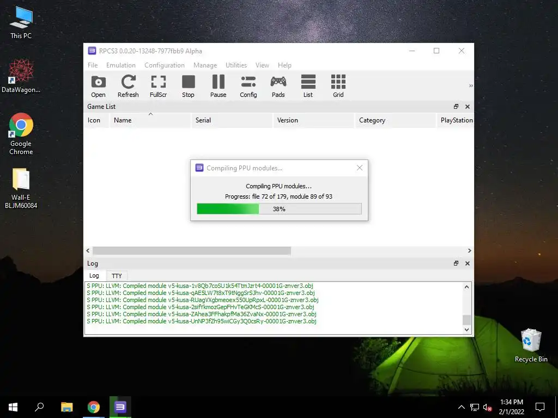Select the This PC desktop icon
This screenshot has width=558, height=418.
21,22
